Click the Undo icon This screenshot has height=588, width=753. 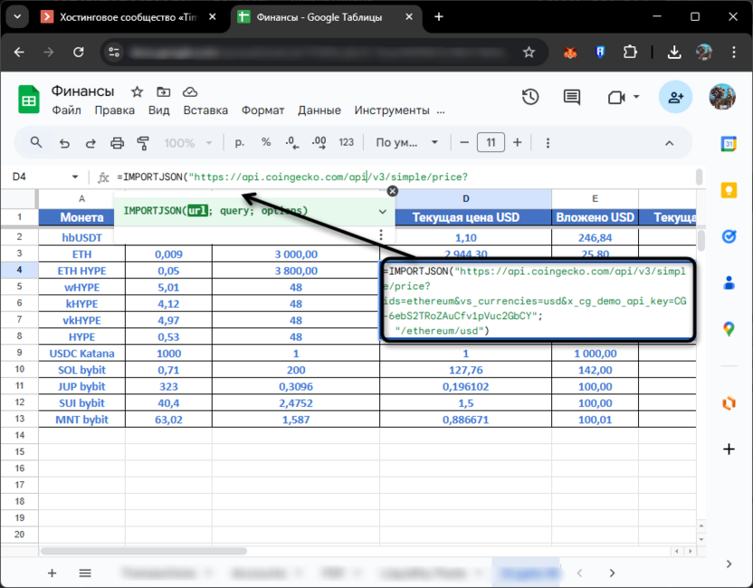click(x=62, y=142)
